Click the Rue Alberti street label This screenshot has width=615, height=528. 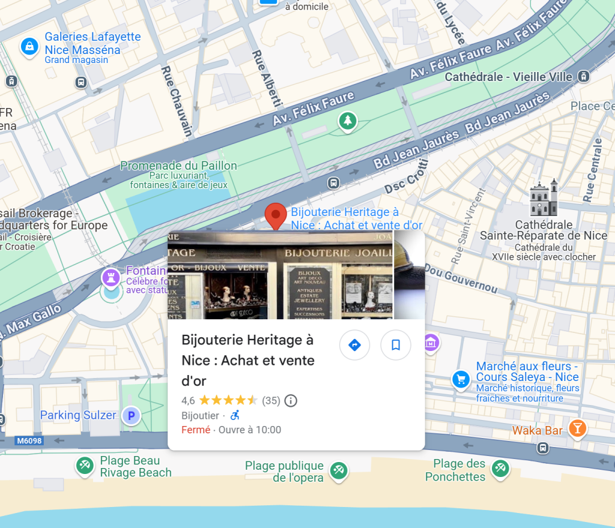point(267,79)
